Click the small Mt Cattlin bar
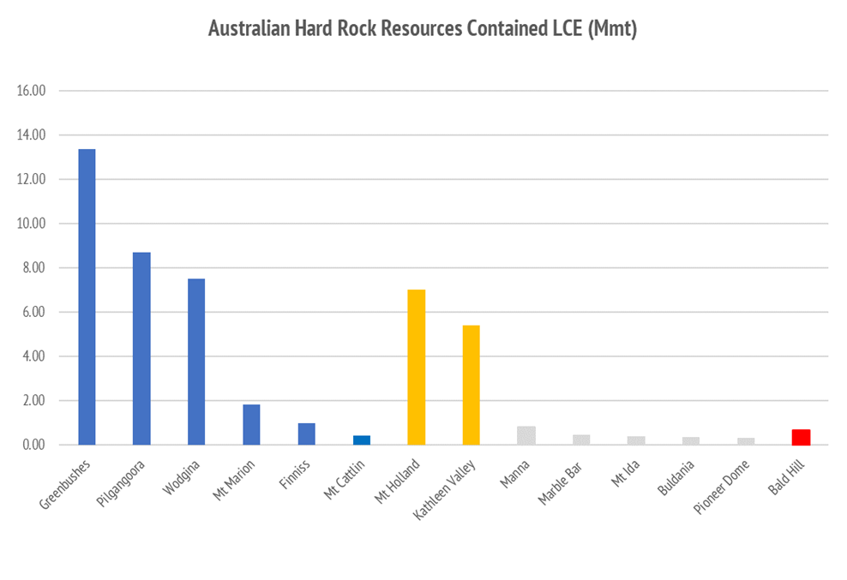The height and width of the screenshot is (580, 847). 361,439
